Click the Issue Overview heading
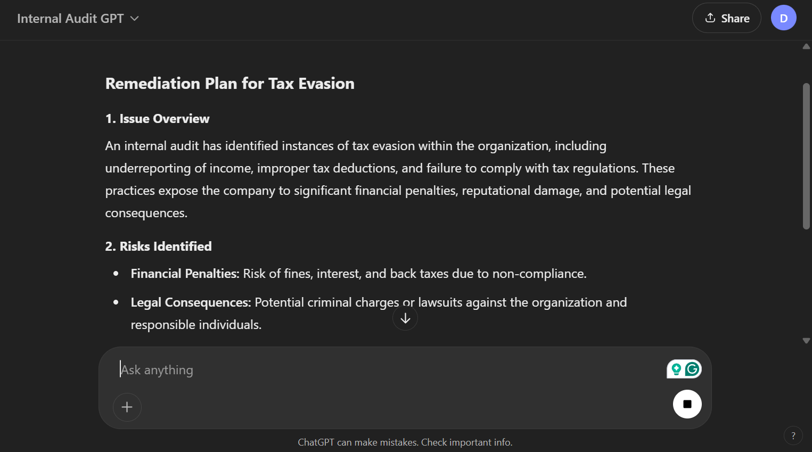 (157, 119)
